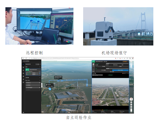Open the blue project icon at the sidebar top
159x123 pixels.
pos(23,64)
